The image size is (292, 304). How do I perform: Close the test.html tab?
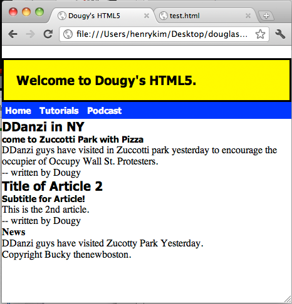tap(248, 16)
